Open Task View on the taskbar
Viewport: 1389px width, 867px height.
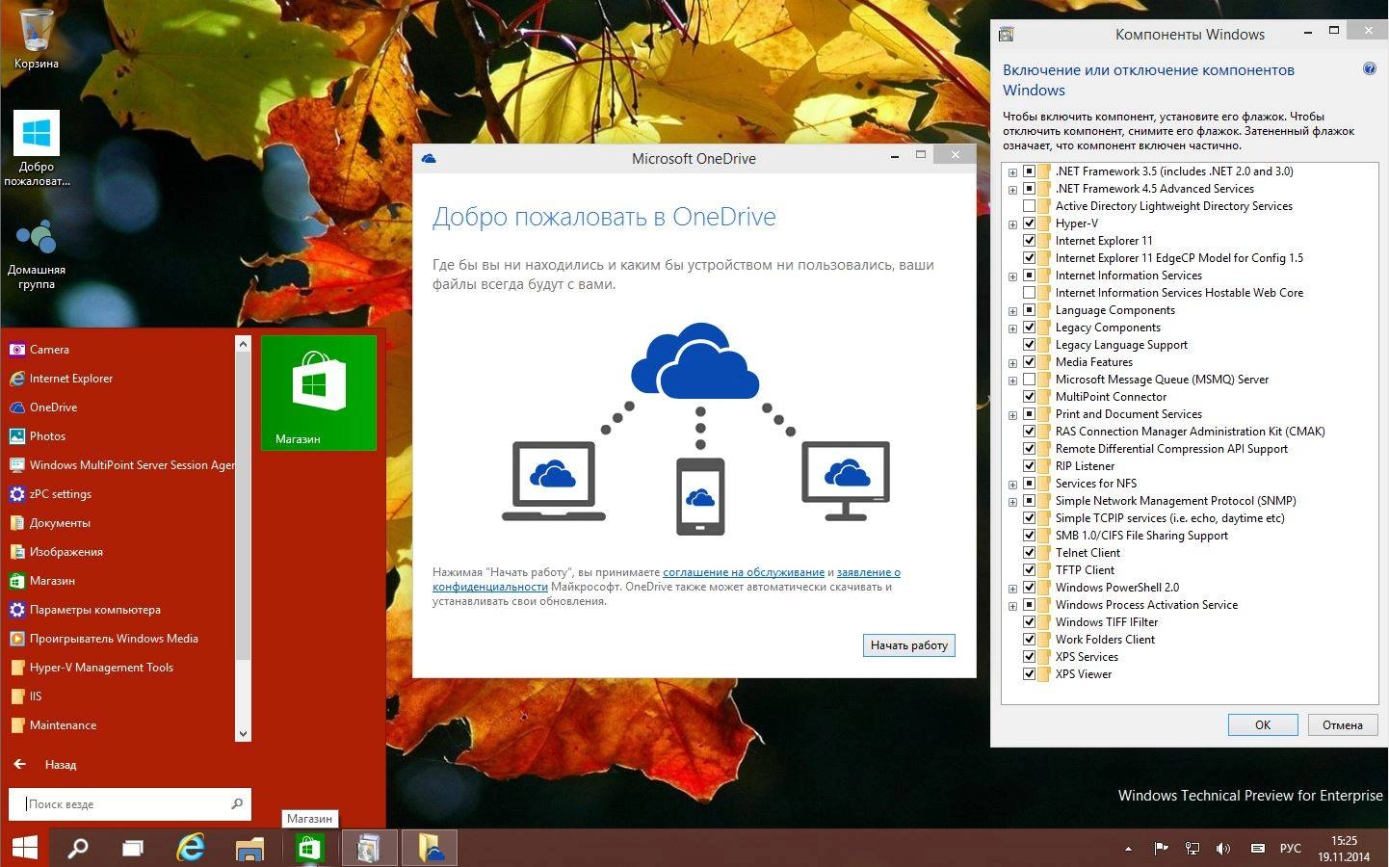133,848
